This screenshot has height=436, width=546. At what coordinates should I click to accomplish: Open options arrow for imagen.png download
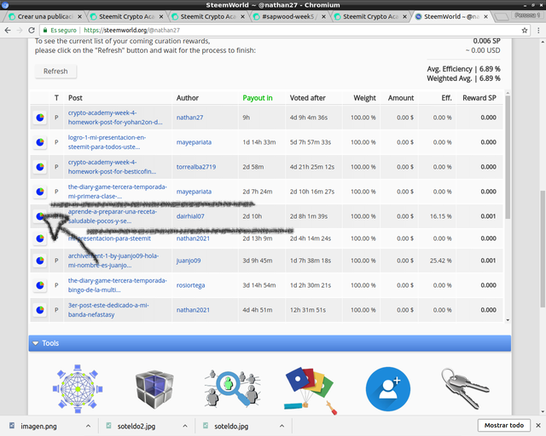[x=88, y=426]
